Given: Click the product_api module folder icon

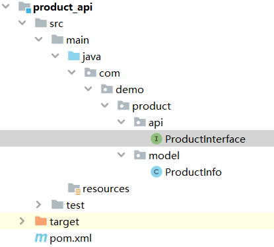Looking at the screenshot, I should [x=24, y=7].
